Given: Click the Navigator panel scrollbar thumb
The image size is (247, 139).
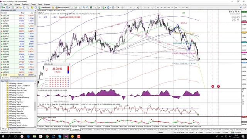Looking at the screenshot, I should click(35, 106).
